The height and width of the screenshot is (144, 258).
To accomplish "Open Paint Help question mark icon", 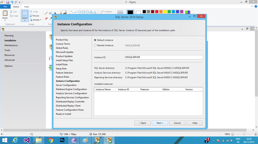I will point(256,6).
